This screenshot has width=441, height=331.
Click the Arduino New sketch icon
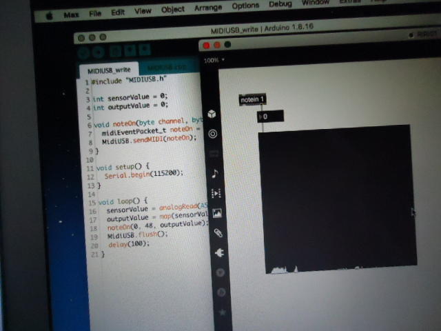[116, 51]
